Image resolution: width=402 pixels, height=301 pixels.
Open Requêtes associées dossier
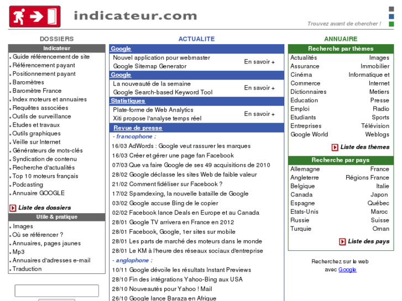click(x=40, y=108)
